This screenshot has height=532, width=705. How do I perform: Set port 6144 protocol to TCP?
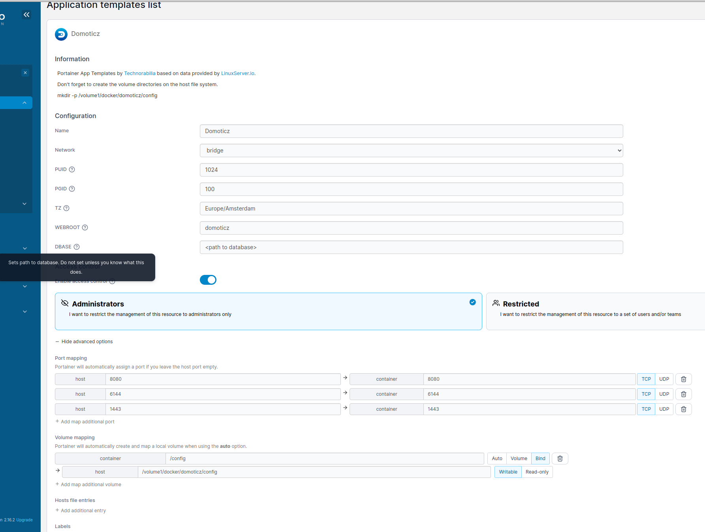pyautogui.click(x=646, y=394)
